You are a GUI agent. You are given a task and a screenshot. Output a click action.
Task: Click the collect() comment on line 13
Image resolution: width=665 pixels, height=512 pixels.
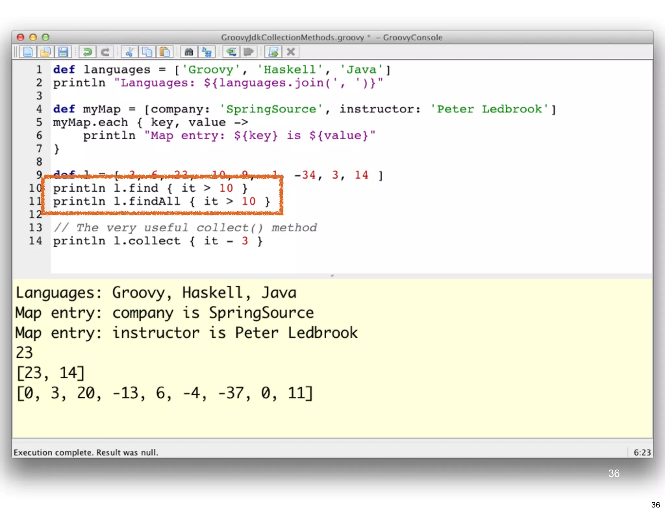185,228
